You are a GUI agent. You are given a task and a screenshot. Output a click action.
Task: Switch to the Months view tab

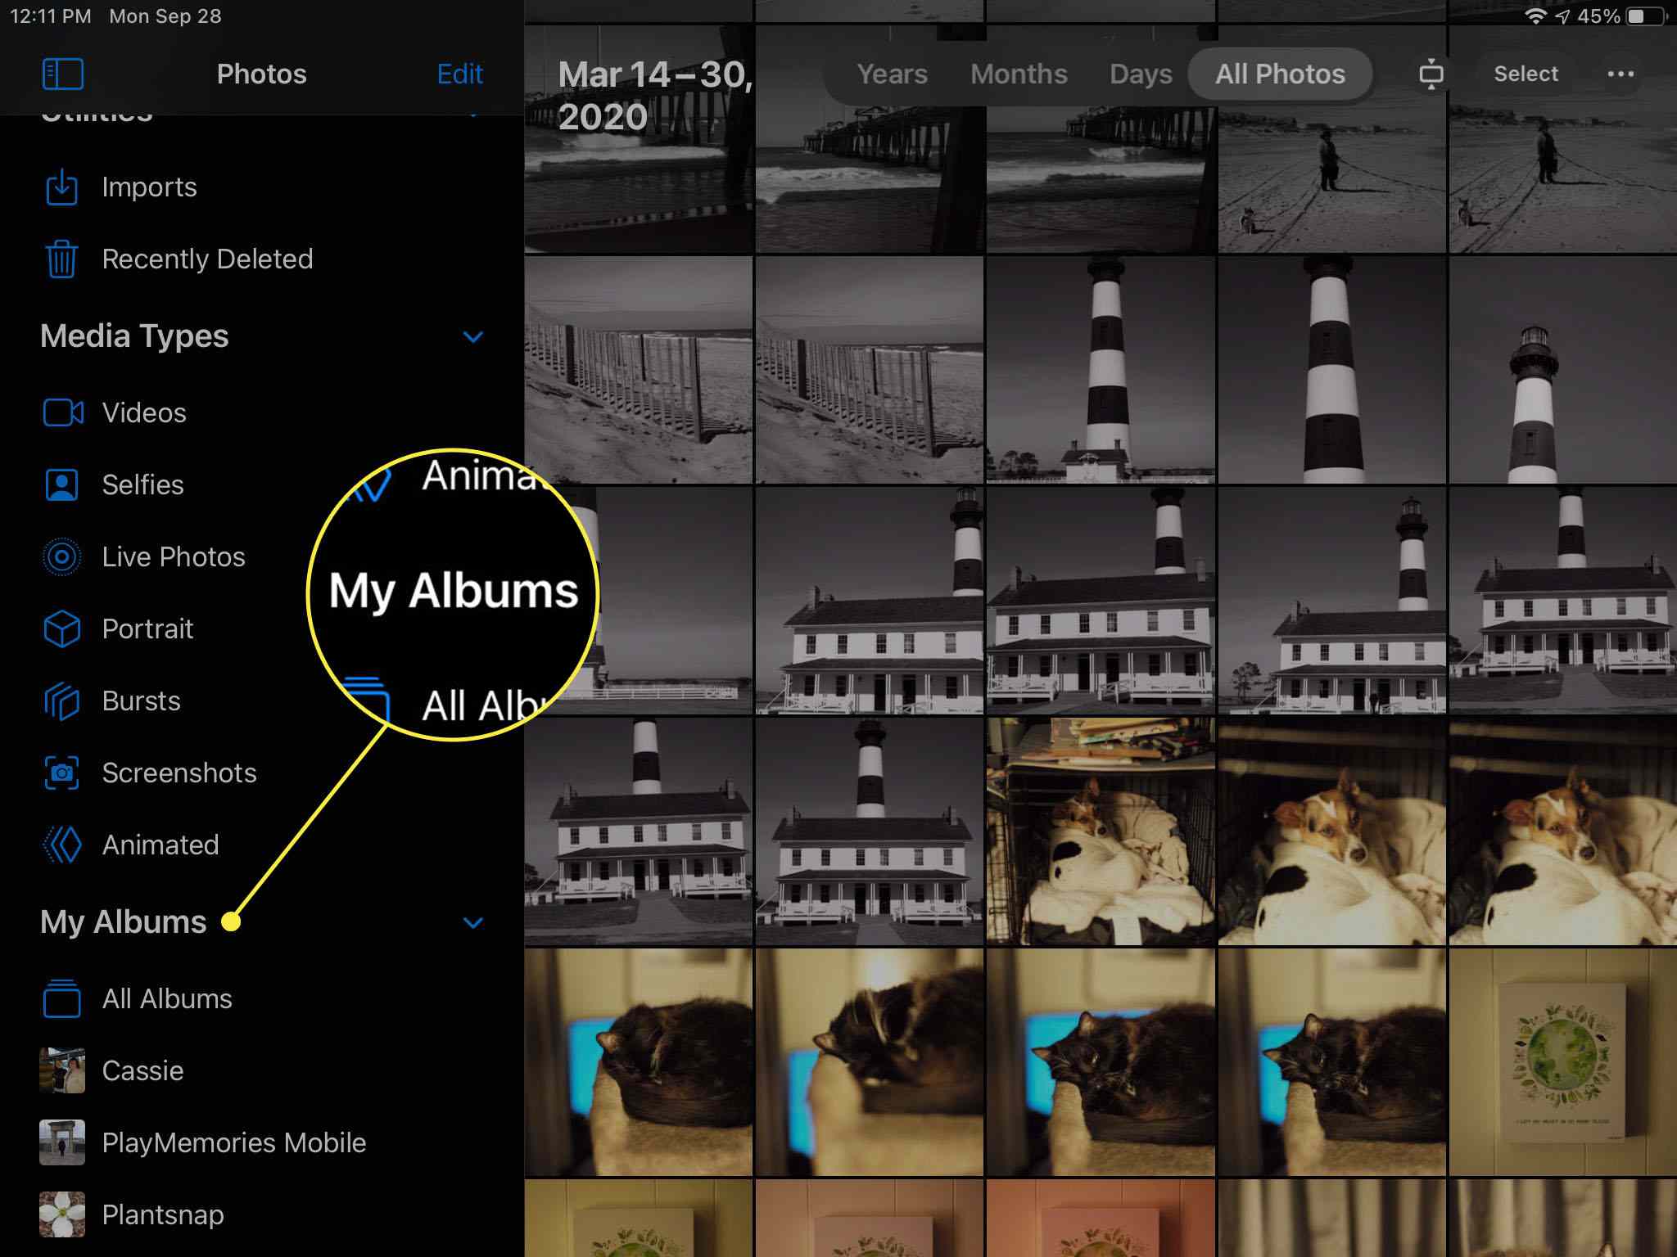pos(1017,74)
